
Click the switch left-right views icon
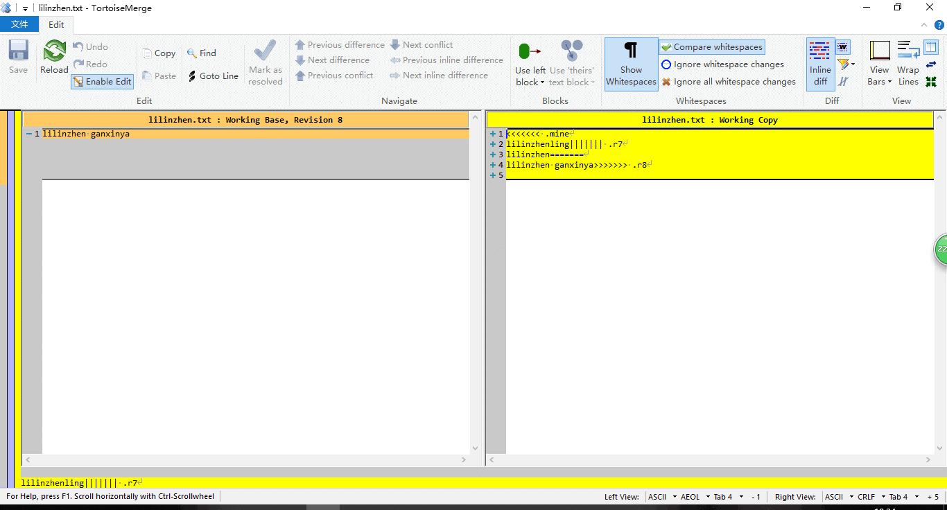930,64
